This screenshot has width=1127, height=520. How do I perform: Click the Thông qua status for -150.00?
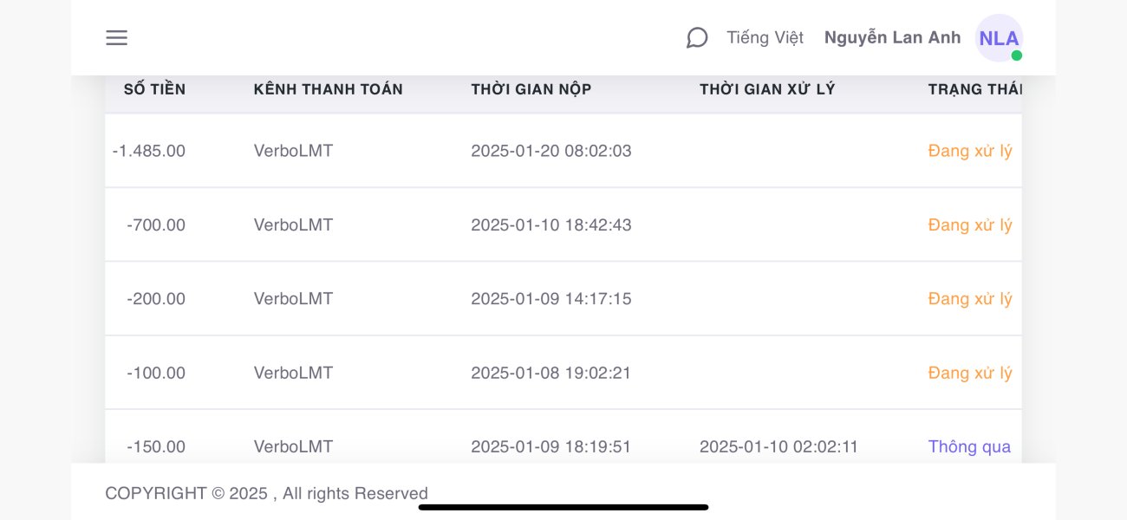[x=969, y=447]
